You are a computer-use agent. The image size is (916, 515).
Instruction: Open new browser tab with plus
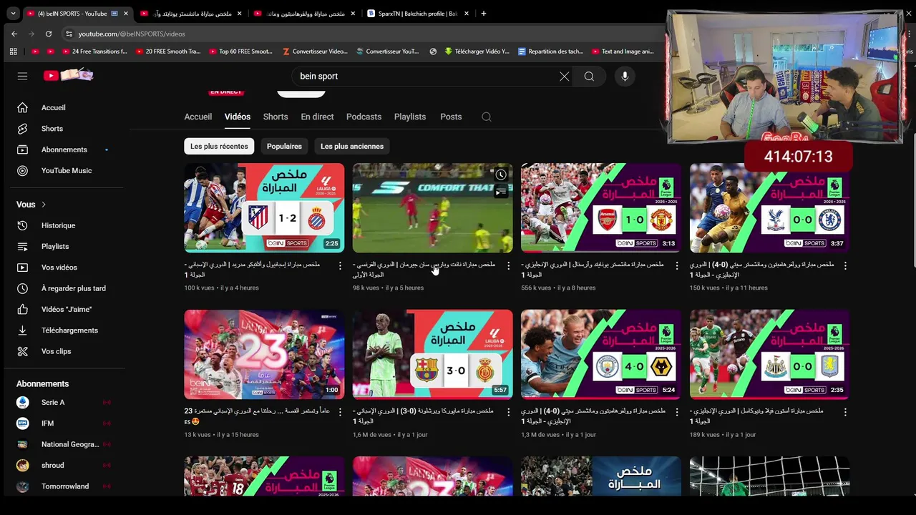coord(484,13)
